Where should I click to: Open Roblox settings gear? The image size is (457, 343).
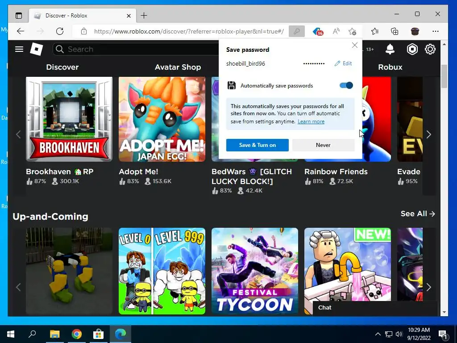coord(430,49)
